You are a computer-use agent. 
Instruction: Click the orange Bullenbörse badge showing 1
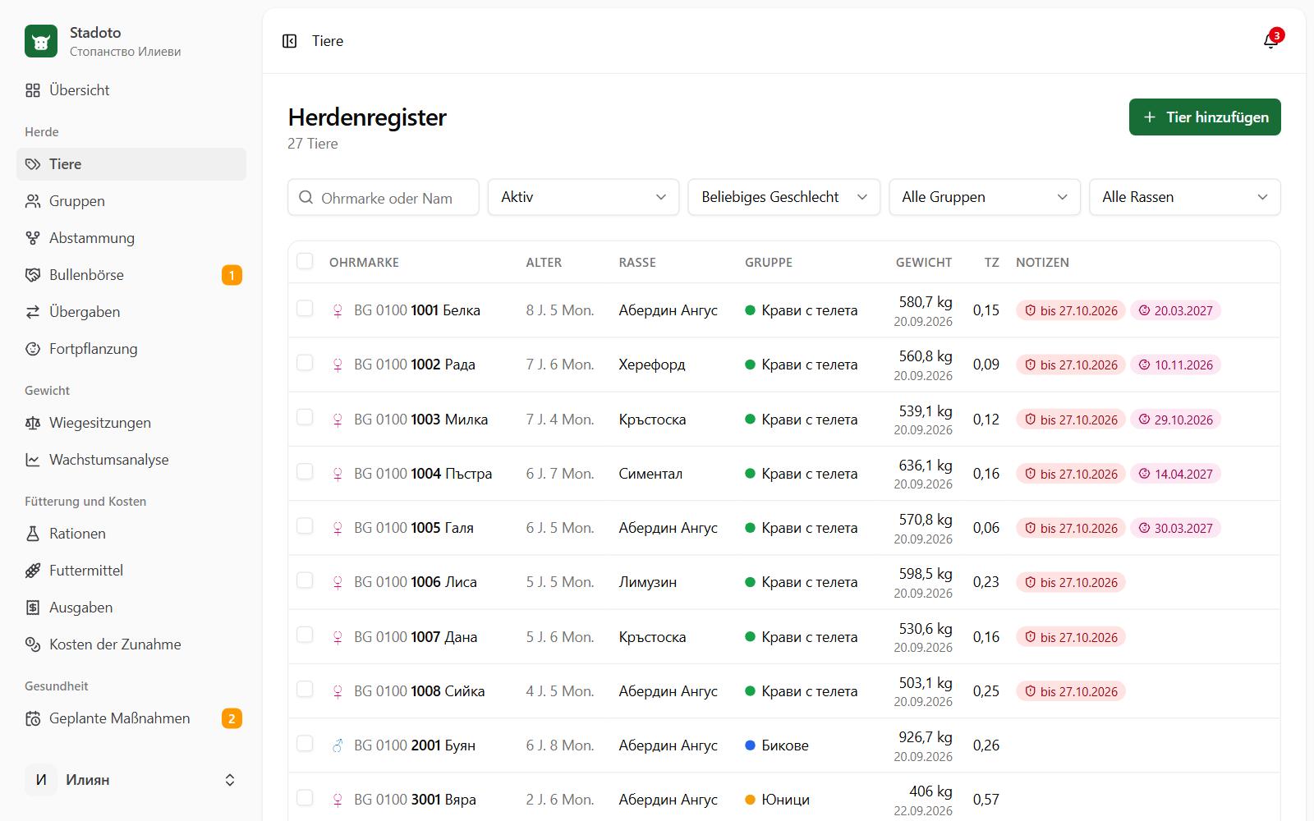click(x=232, y=275)
